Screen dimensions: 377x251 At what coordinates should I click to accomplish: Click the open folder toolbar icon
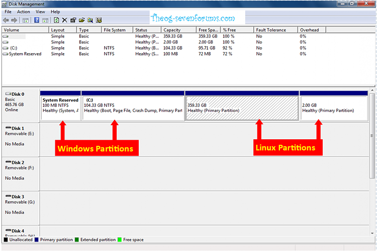coord(81,20)
